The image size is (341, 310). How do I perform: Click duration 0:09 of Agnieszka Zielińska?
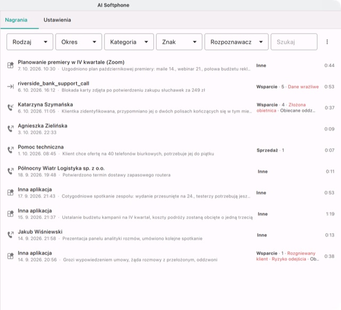(x=329, y=129)
